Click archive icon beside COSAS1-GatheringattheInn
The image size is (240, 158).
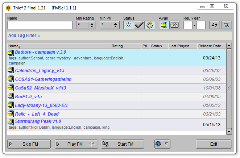(x=11, y=79)
